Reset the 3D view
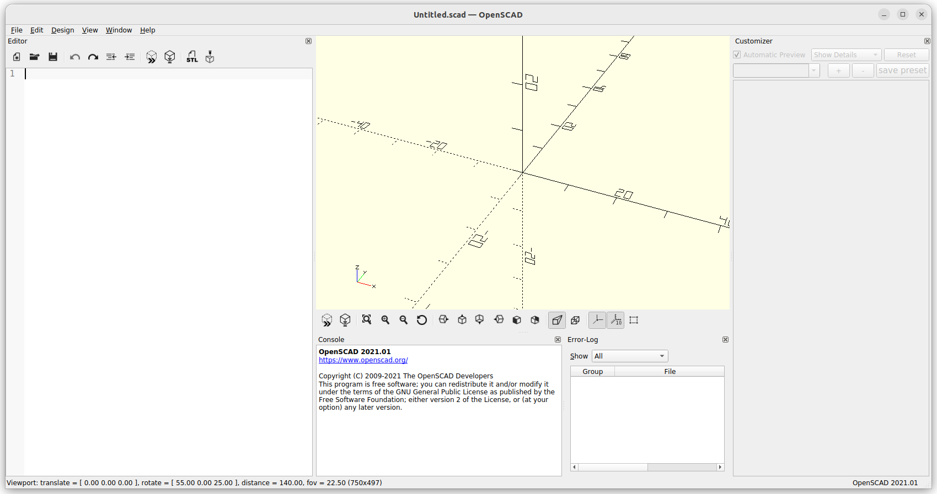 pos(422,320)
